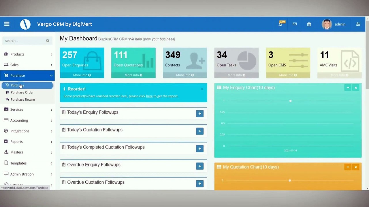
Task: Click the Administration monitor icon
Action: tap(6, 174)
